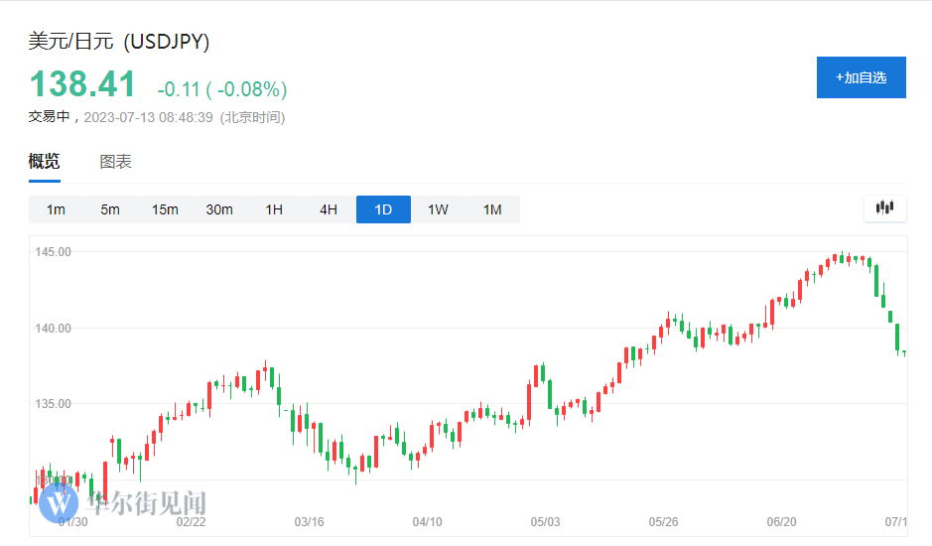
Task: Switch to 1M monthly candles
Action: (492, 209)
